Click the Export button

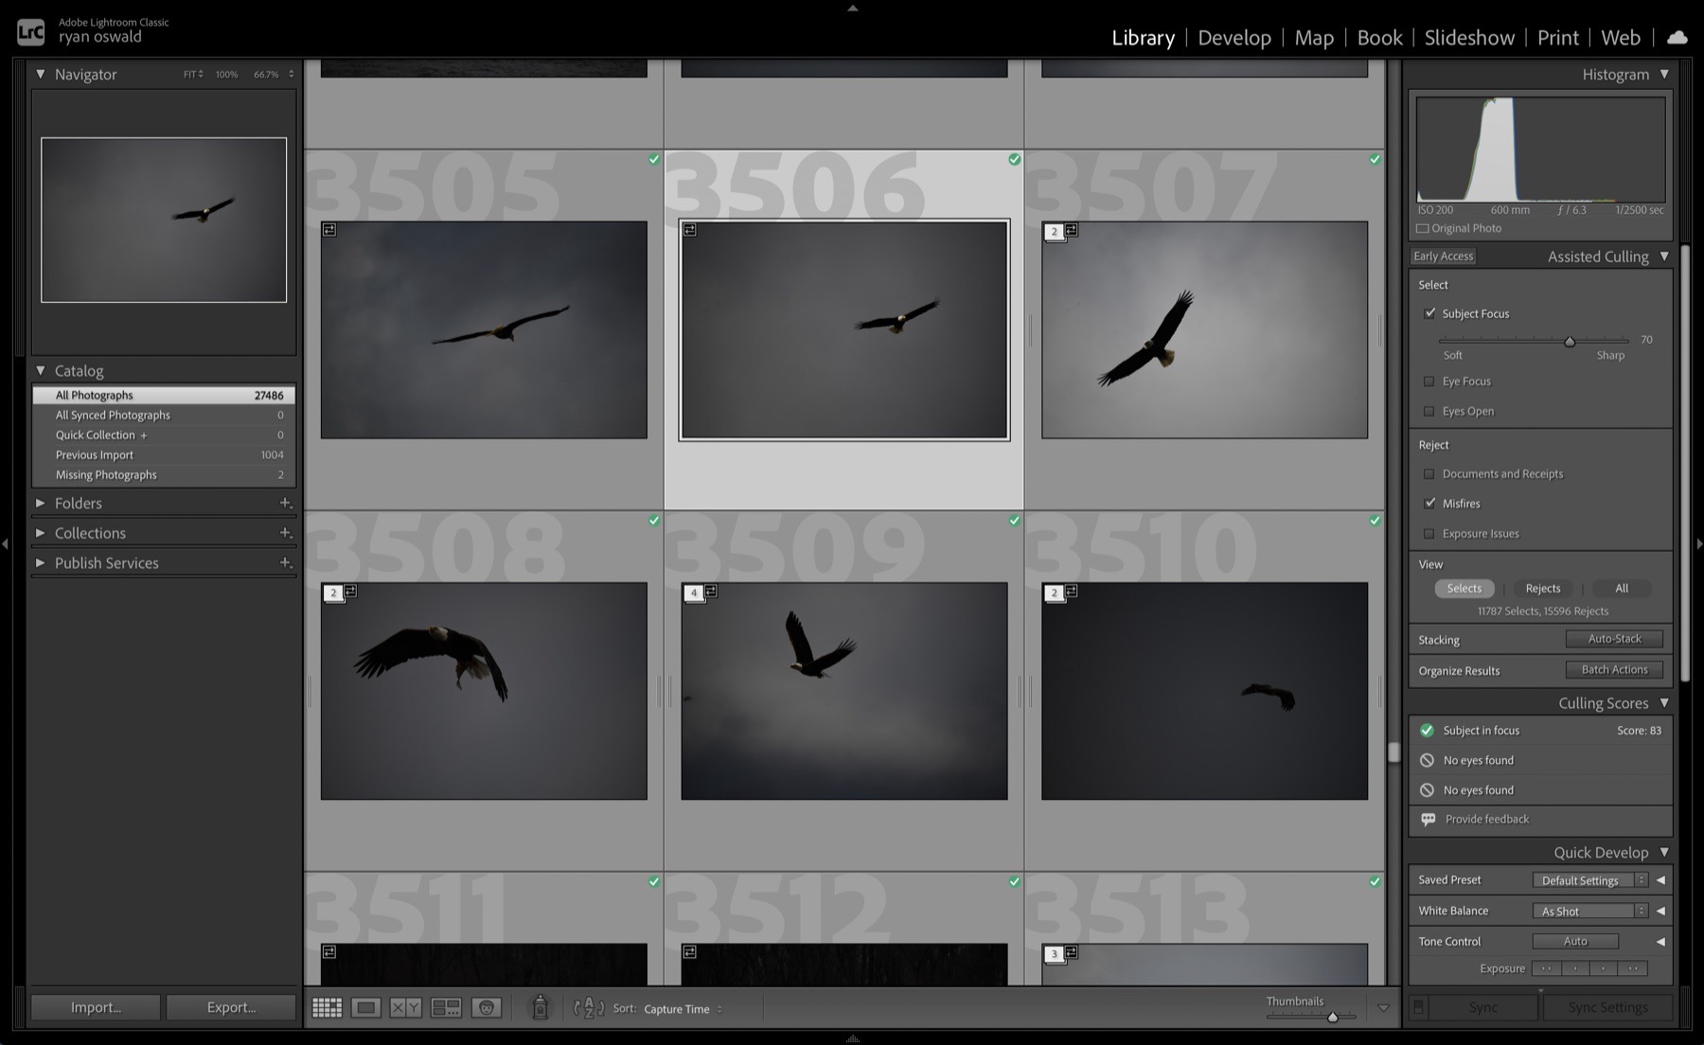231,1007
